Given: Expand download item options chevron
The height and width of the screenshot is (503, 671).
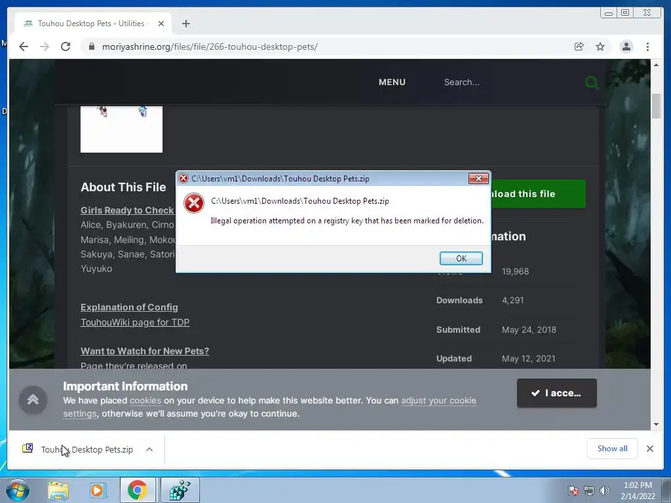Looking at the screenshot, I should click(149, 449).
